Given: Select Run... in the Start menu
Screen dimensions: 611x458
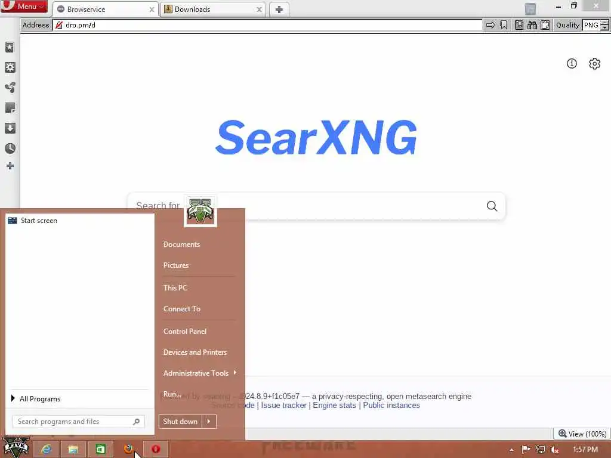Looking at the screenshot, I should 172,394.
